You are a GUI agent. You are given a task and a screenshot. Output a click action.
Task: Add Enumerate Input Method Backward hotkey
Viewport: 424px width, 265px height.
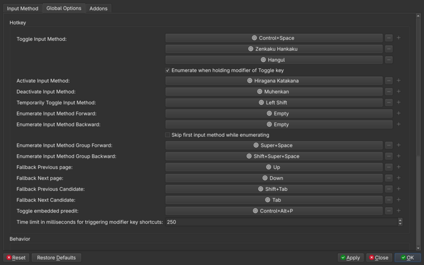click(399, 125)
